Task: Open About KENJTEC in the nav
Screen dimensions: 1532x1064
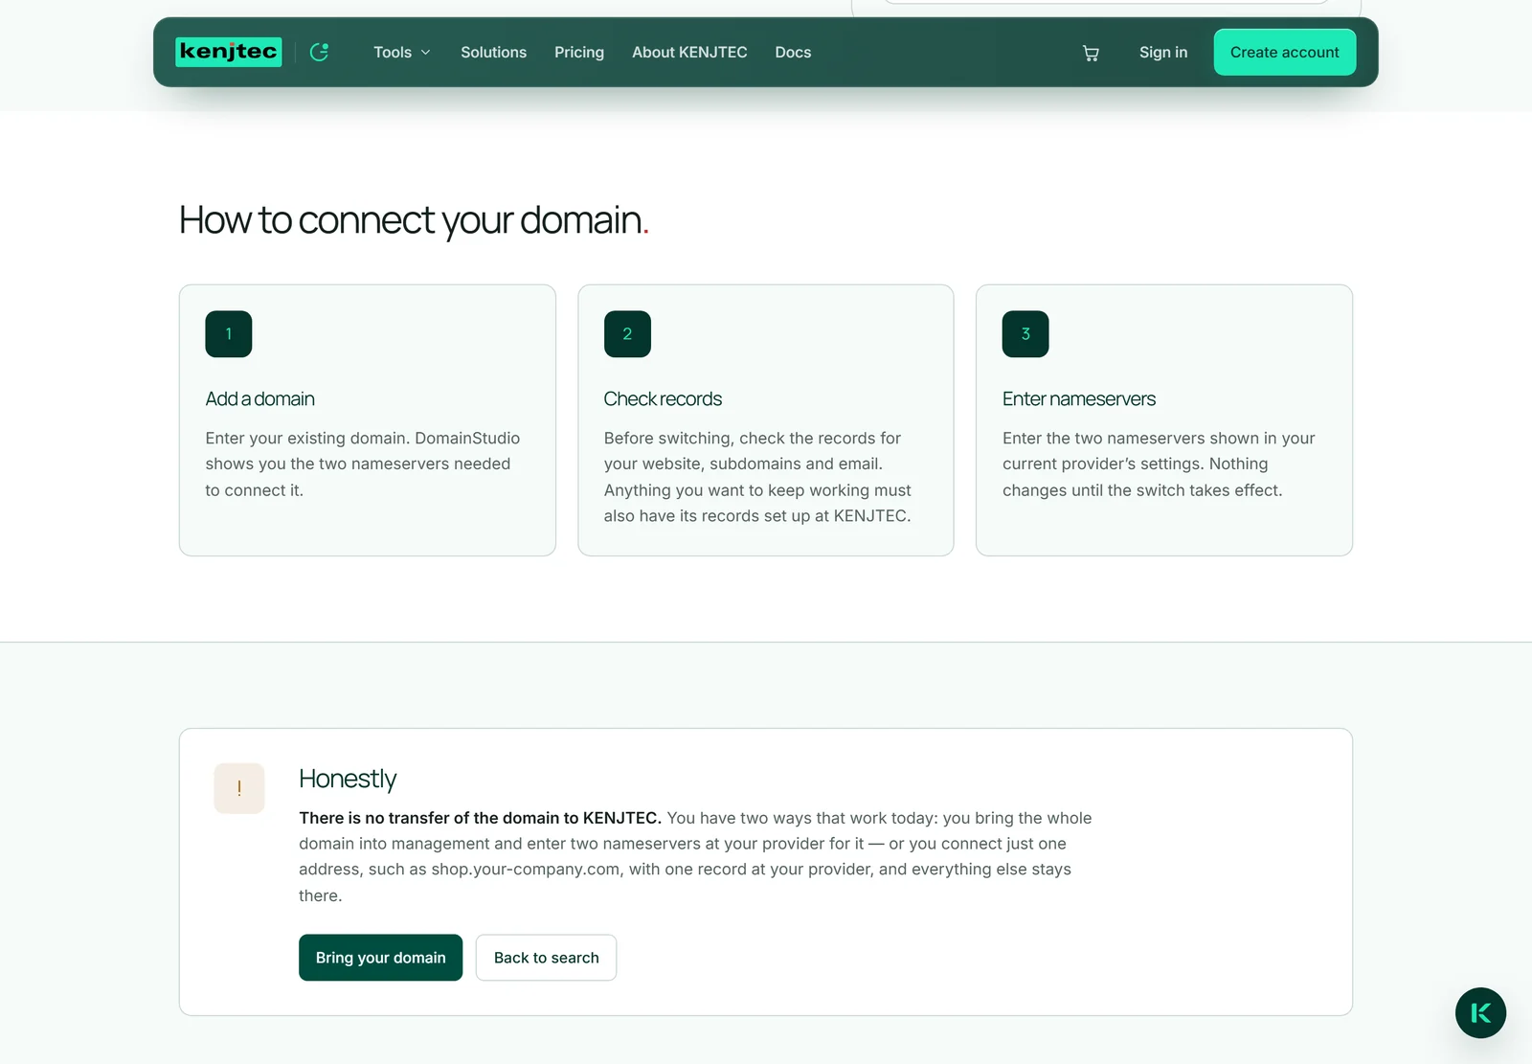Action: (x=689, y=53)
